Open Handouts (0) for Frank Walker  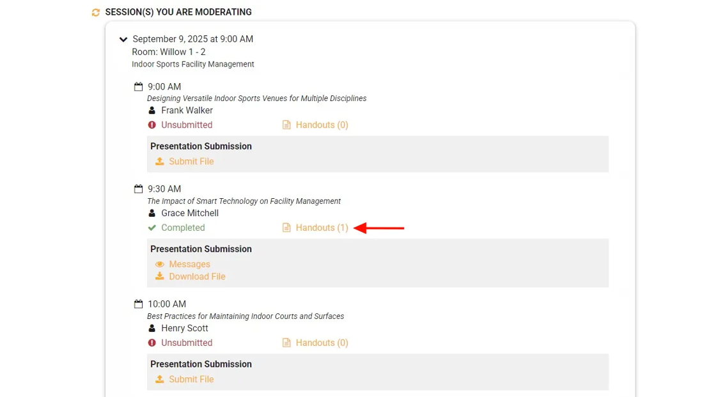(322, 125)
